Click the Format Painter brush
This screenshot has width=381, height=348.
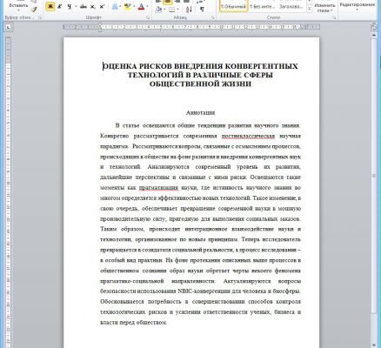coord(34,10)
